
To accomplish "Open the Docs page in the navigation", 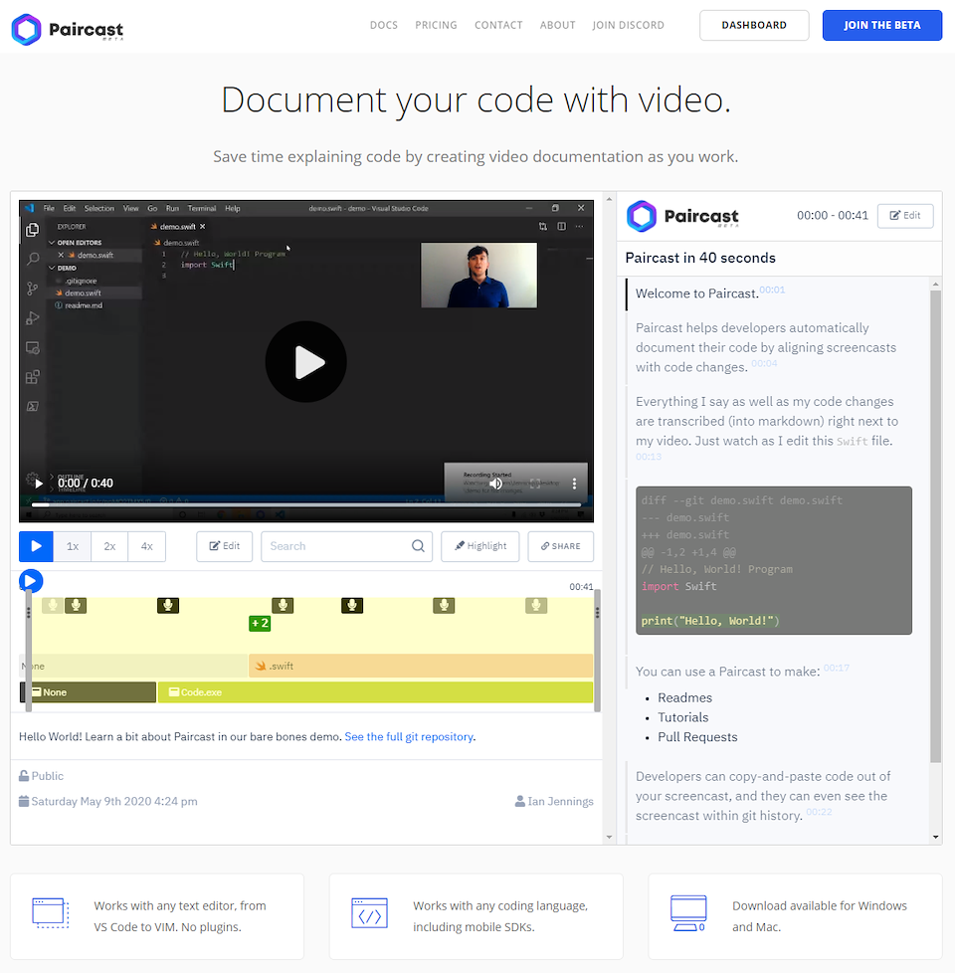I will [x=383, y=25].
